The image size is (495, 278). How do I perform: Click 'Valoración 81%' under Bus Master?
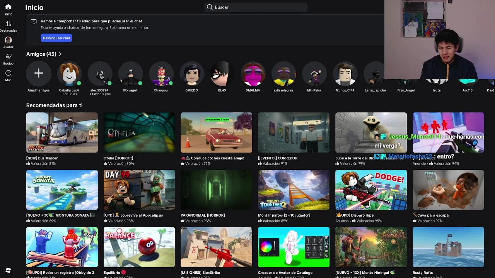[43, 164]
